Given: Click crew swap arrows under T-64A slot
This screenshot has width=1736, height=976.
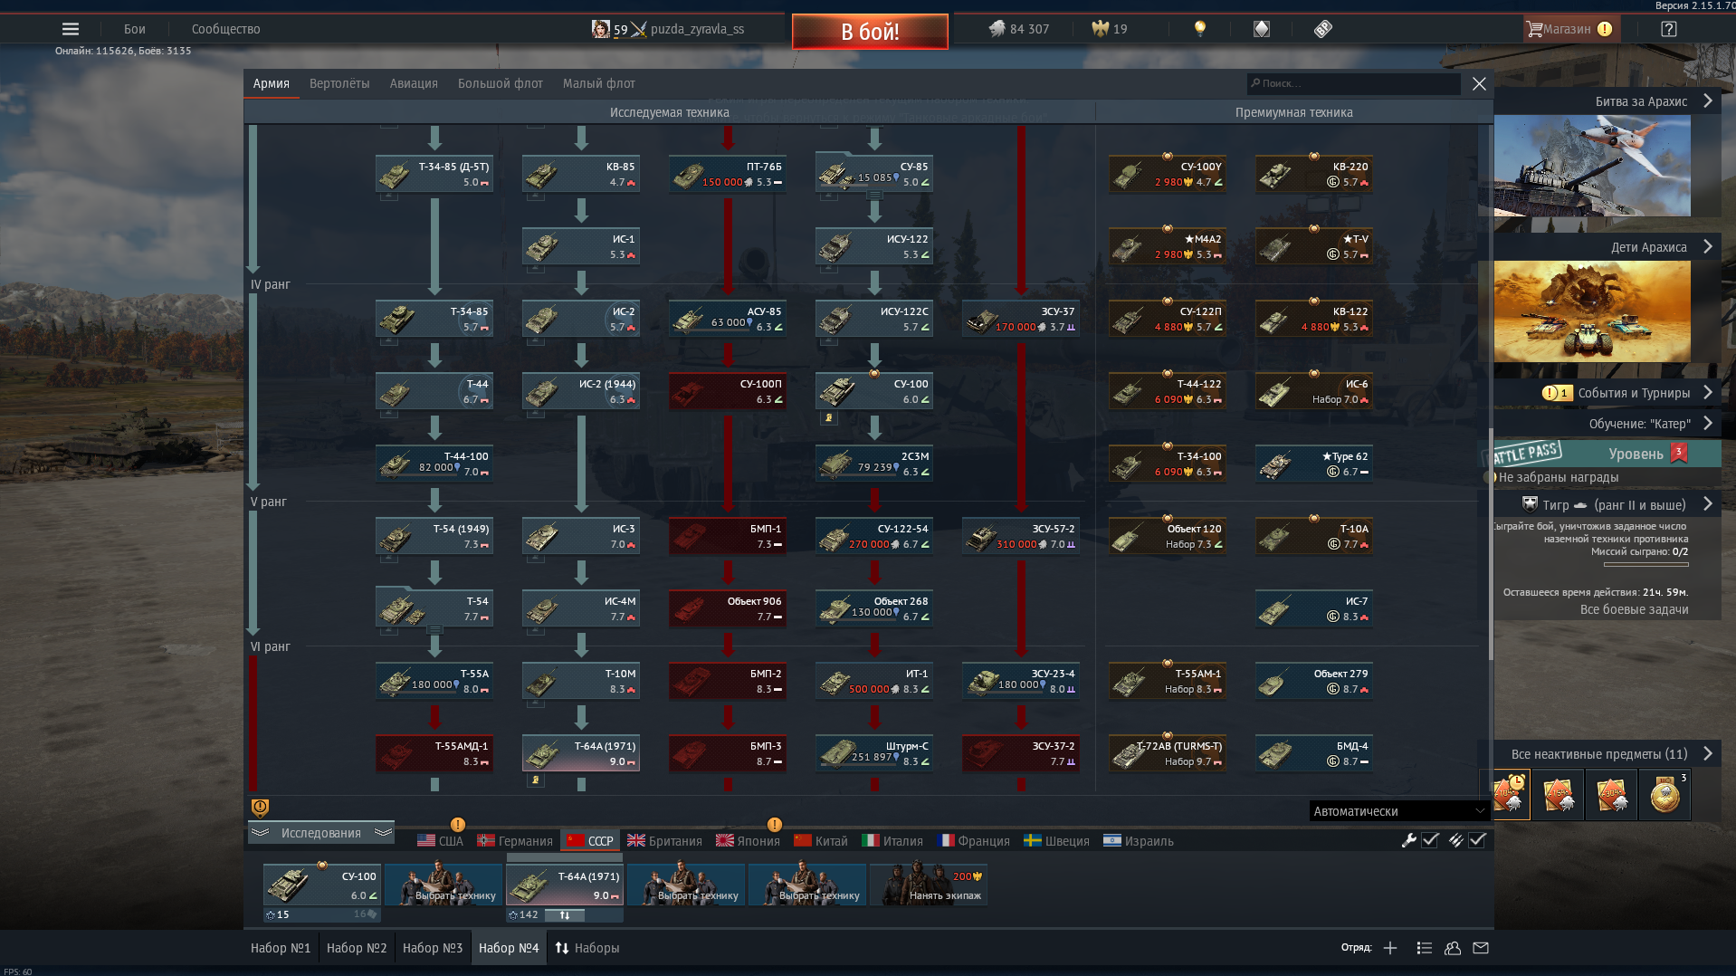Looking at the screenshot, I should coord(565,914).
